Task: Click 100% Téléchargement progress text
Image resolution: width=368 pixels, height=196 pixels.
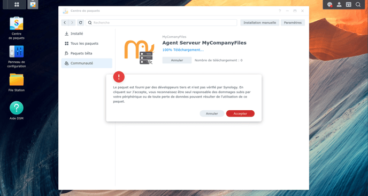Action: click(183, 50)
